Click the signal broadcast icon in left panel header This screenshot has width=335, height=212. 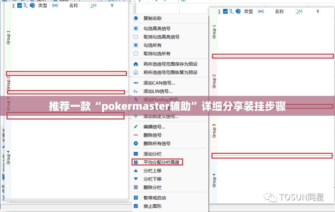pyautogui.click(x=55, y=5)
